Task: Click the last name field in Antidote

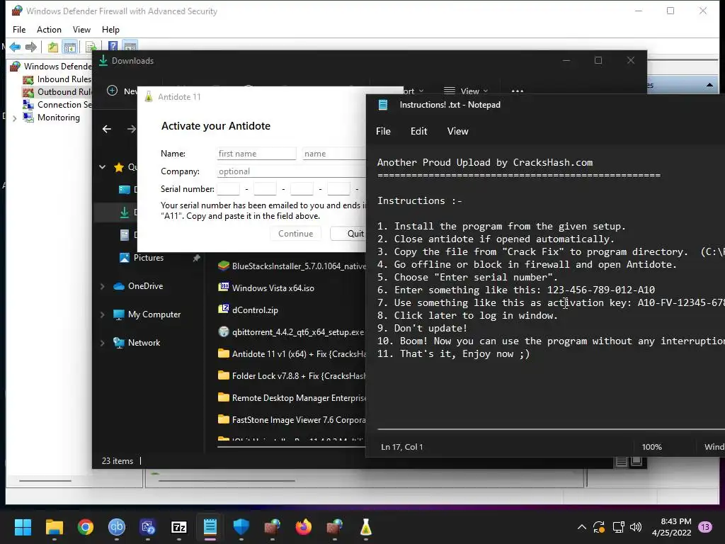Action: tap(334, 154)
